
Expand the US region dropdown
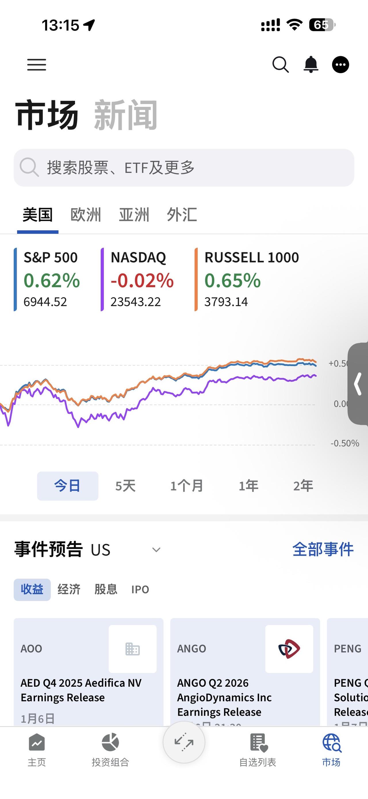[156, 550]
